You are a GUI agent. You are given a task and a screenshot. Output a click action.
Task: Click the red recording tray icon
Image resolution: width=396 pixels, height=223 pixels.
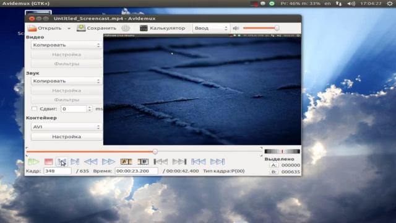coord(254,4)
